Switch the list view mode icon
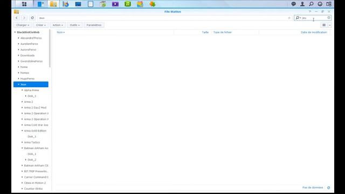345x194 pixels. (x=324, y=25)
